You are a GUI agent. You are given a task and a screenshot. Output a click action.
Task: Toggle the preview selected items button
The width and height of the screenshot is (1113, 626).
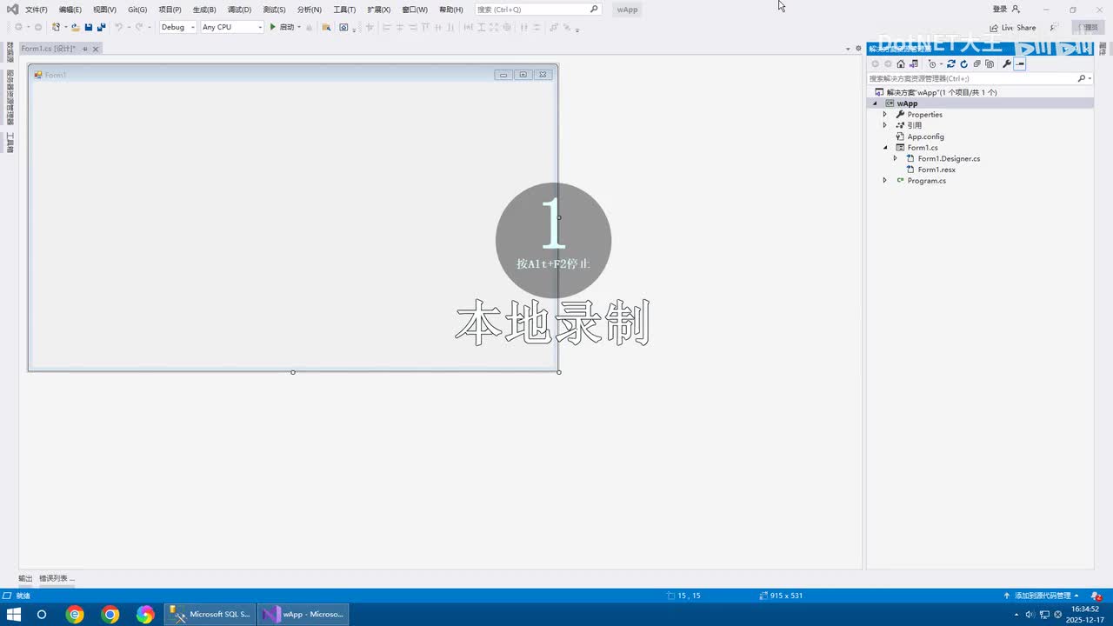[1020, 63]
